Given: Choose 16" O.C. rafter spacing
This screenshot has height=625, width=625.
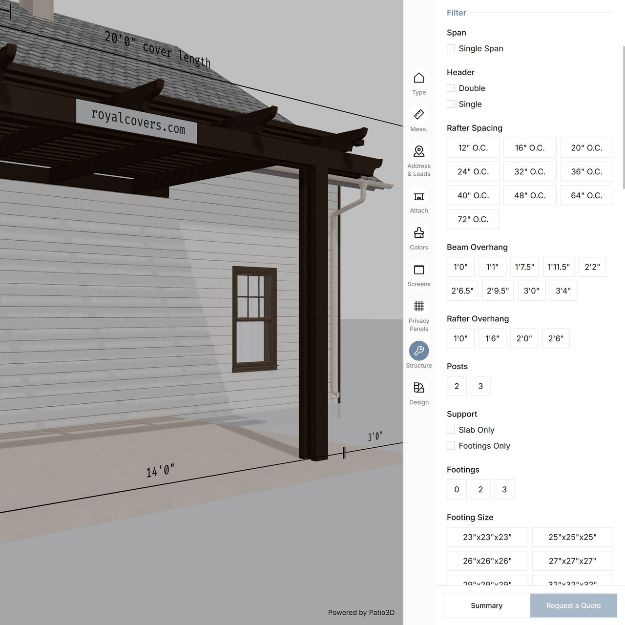Looking at the screenshot, I should 530,148.
